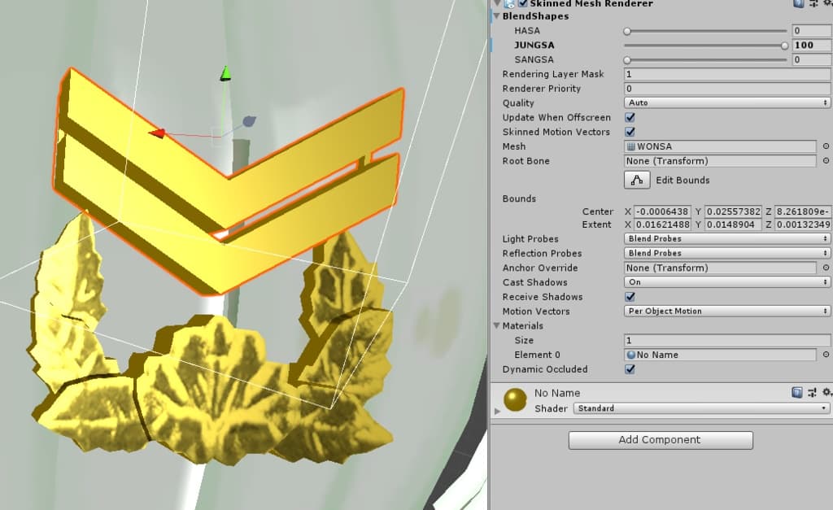Open the No Name material gear menu

point(826,393)
